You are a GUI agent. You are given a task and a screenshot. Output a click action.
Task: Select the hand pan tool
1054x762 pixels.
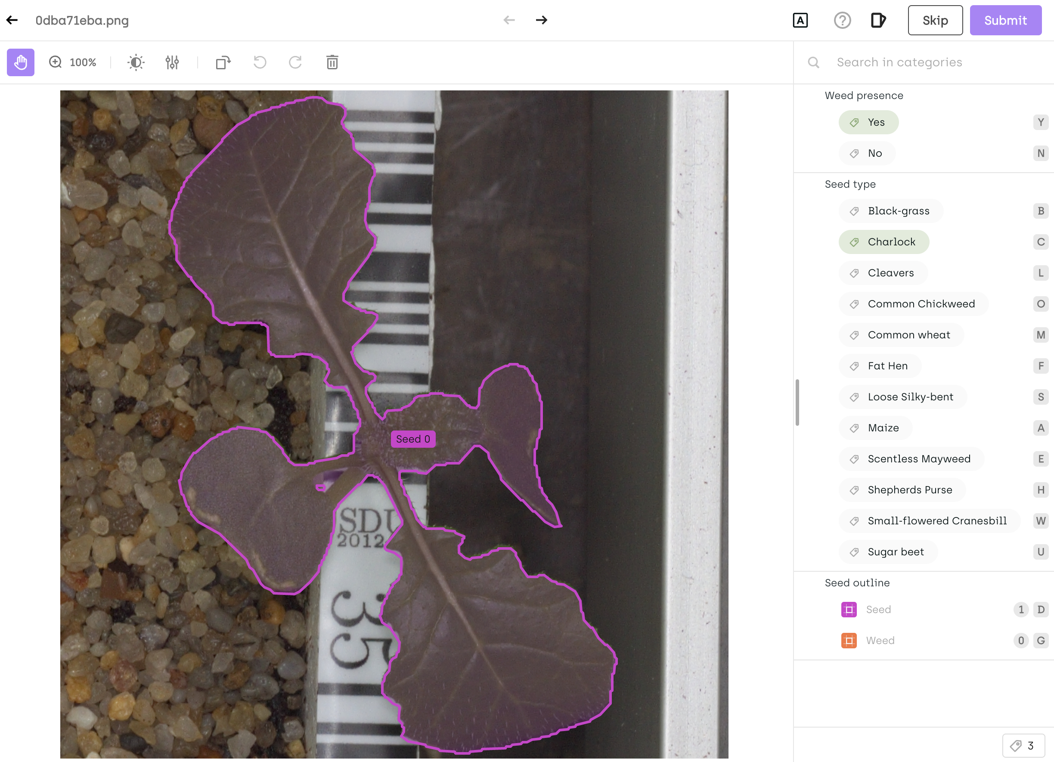(x=20, y=62)
